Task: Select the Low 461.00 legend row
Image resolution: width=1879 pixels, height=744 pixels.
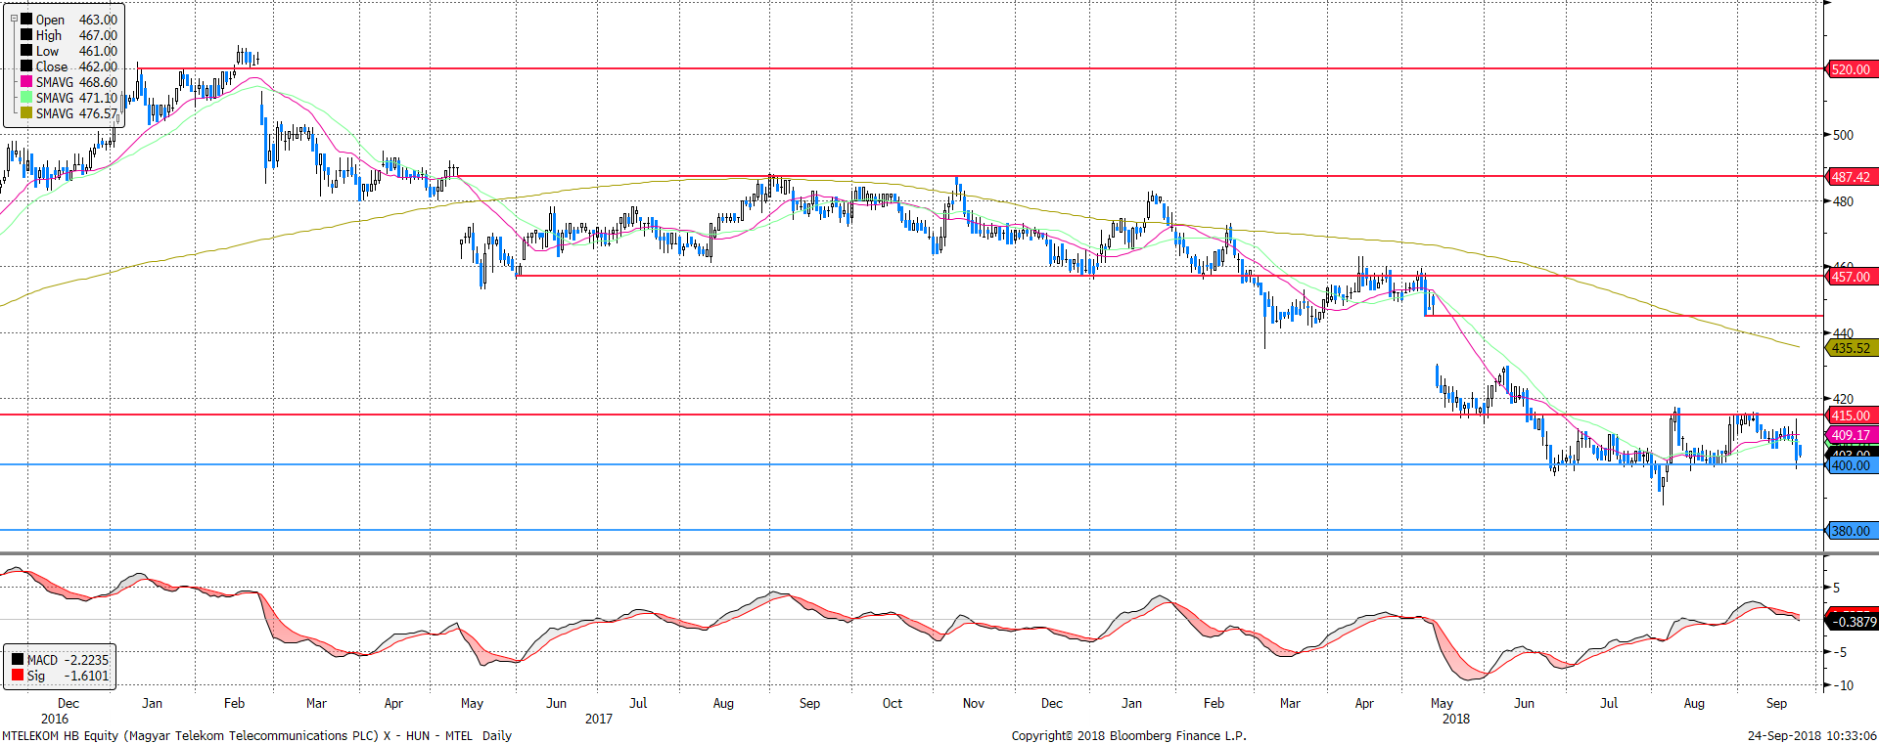Action: 69,51
